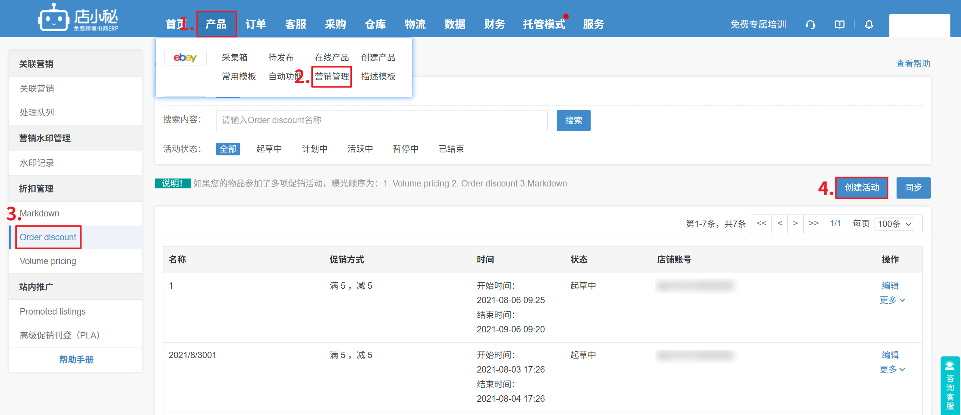Image resolution: width=961 pixels, height=415 pixels.
Task: Click the notification bell icon
Action: pyautogui.click(x=869, y=25)
